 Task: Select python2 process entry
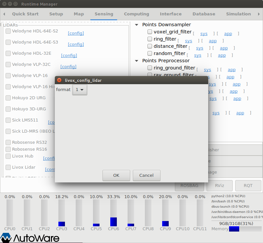(228, 196)
